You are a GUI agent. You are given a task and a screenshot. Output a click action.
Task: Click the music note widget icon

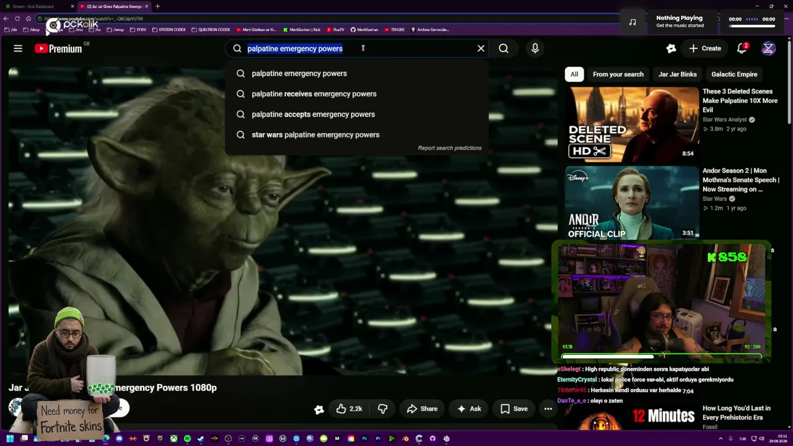[x=633, y=22]
